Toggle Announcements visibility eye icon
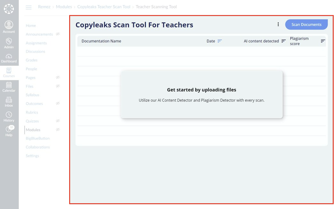334x209 pixels. click(58, 34)
